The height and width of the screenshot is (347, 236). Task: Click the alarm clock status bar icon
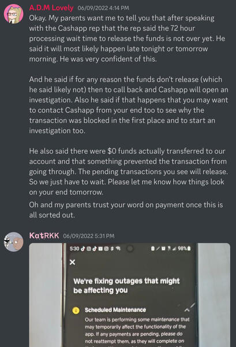pos(163,249)
